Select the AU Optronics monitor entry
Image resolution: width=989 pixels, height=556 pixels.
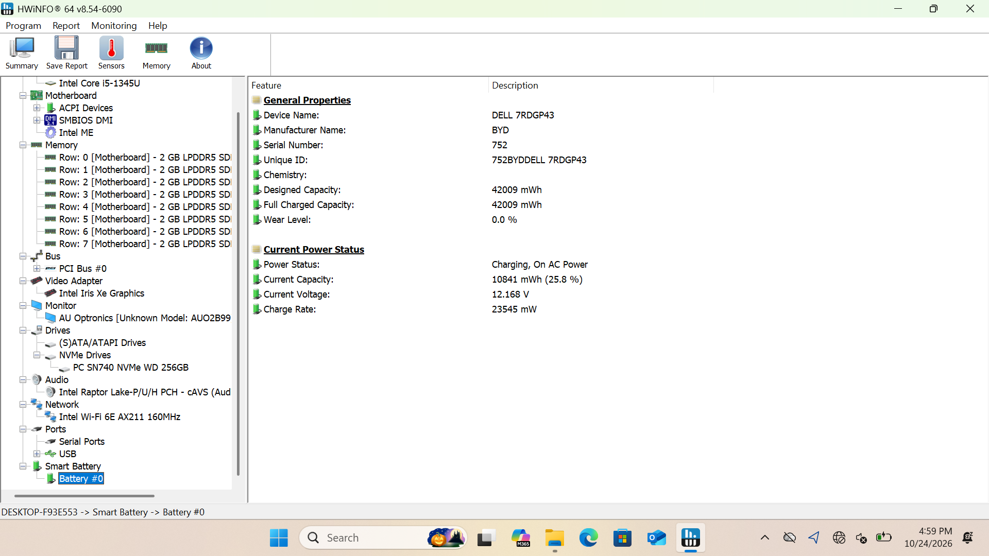tap(145, 318)
